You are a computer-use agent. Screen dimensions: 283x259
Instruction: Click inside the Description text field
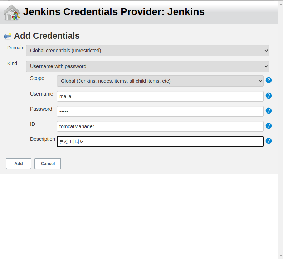(x=160, y=142)
